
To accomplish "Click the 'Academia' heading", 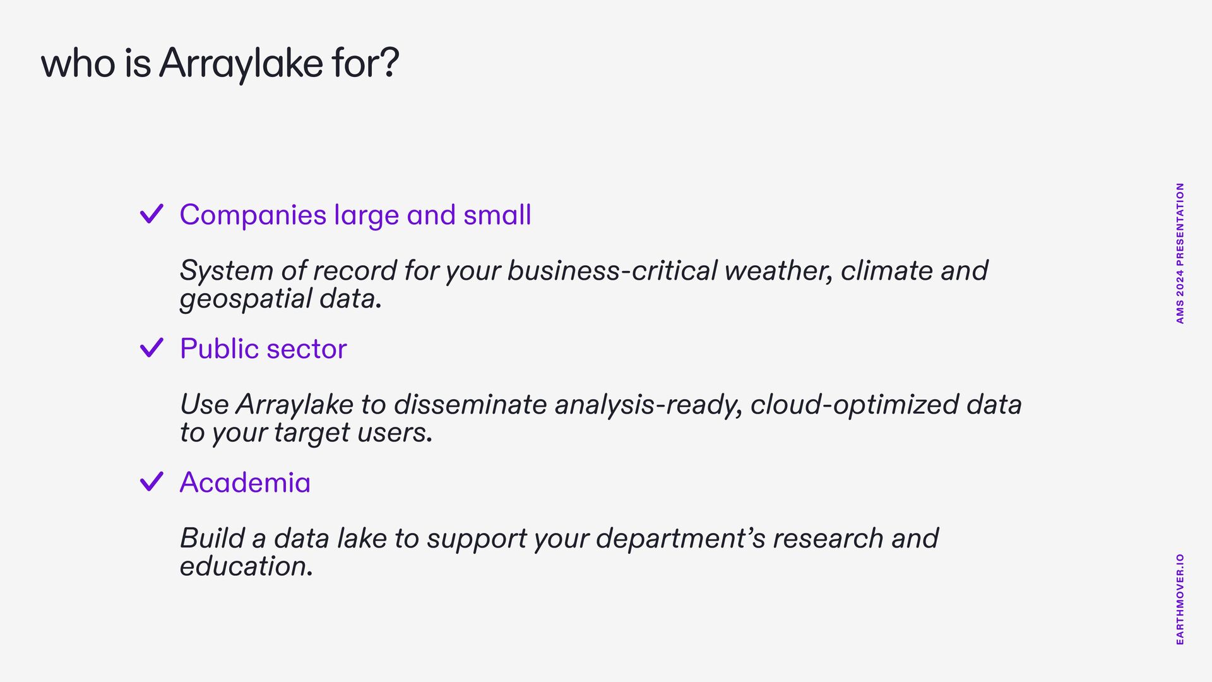I will [245, 482].
